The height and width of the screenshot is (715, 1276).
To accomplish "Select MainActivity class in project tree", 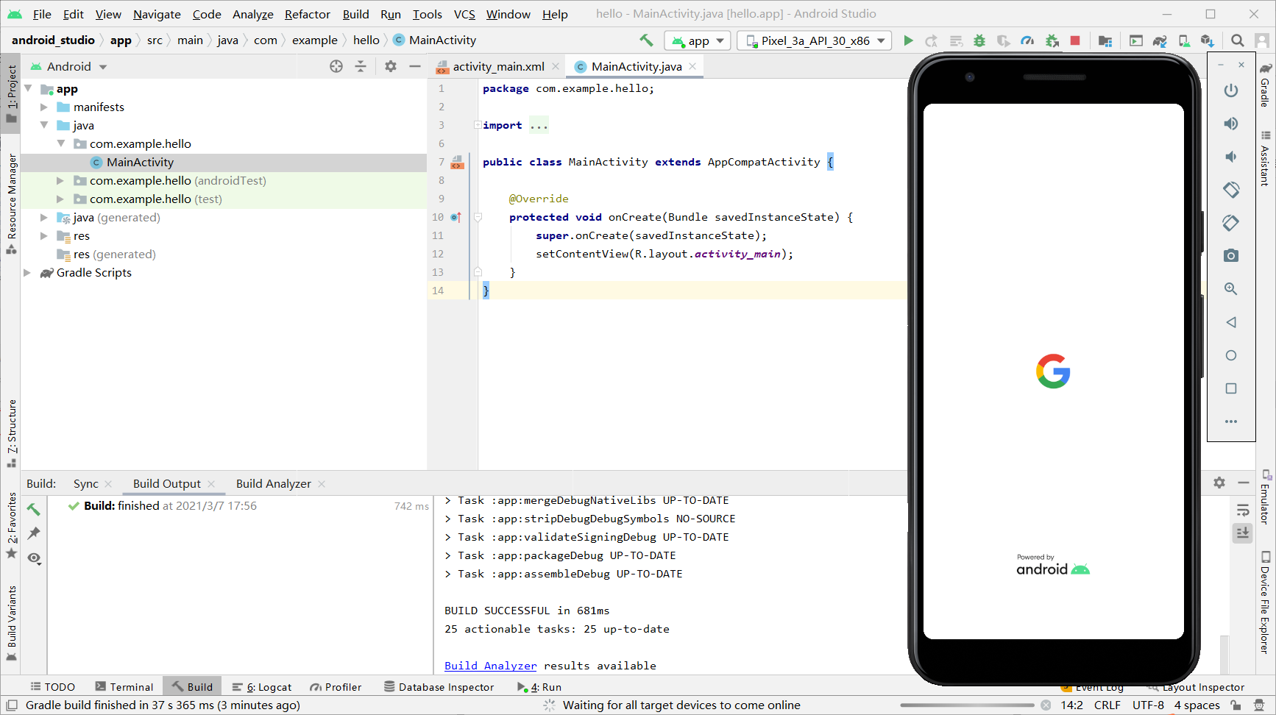I will [140, 162].
